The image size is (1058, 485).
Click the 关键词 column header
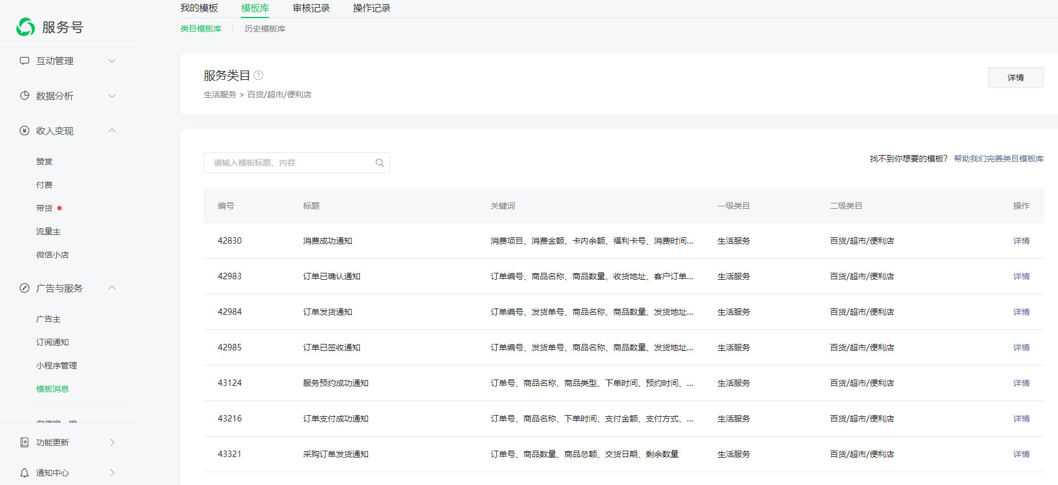[503, 206]
